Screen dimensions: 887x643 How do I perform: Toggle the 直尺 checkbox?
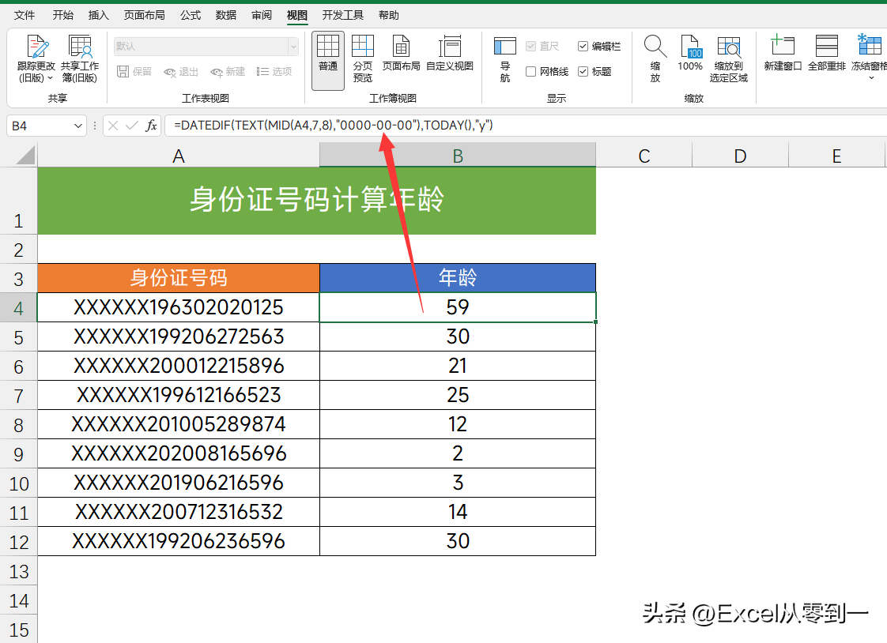[x=530, y=47]
